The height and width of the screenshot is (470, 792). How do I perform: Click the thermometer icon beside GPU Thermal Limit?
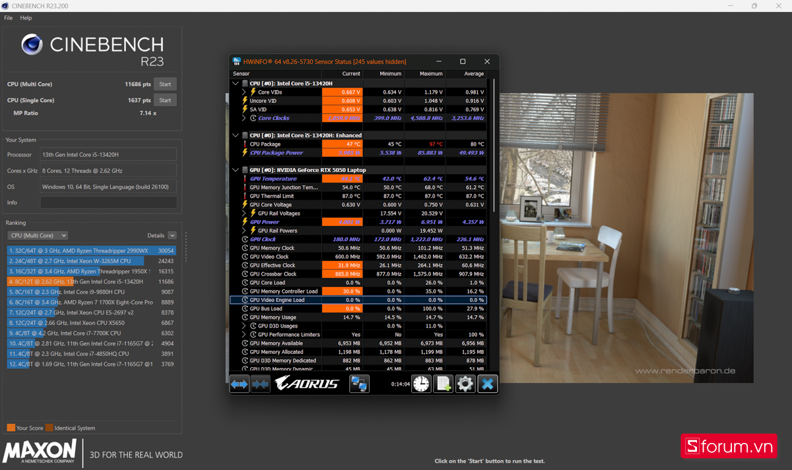pyautogui.click(x=245, y=196)
